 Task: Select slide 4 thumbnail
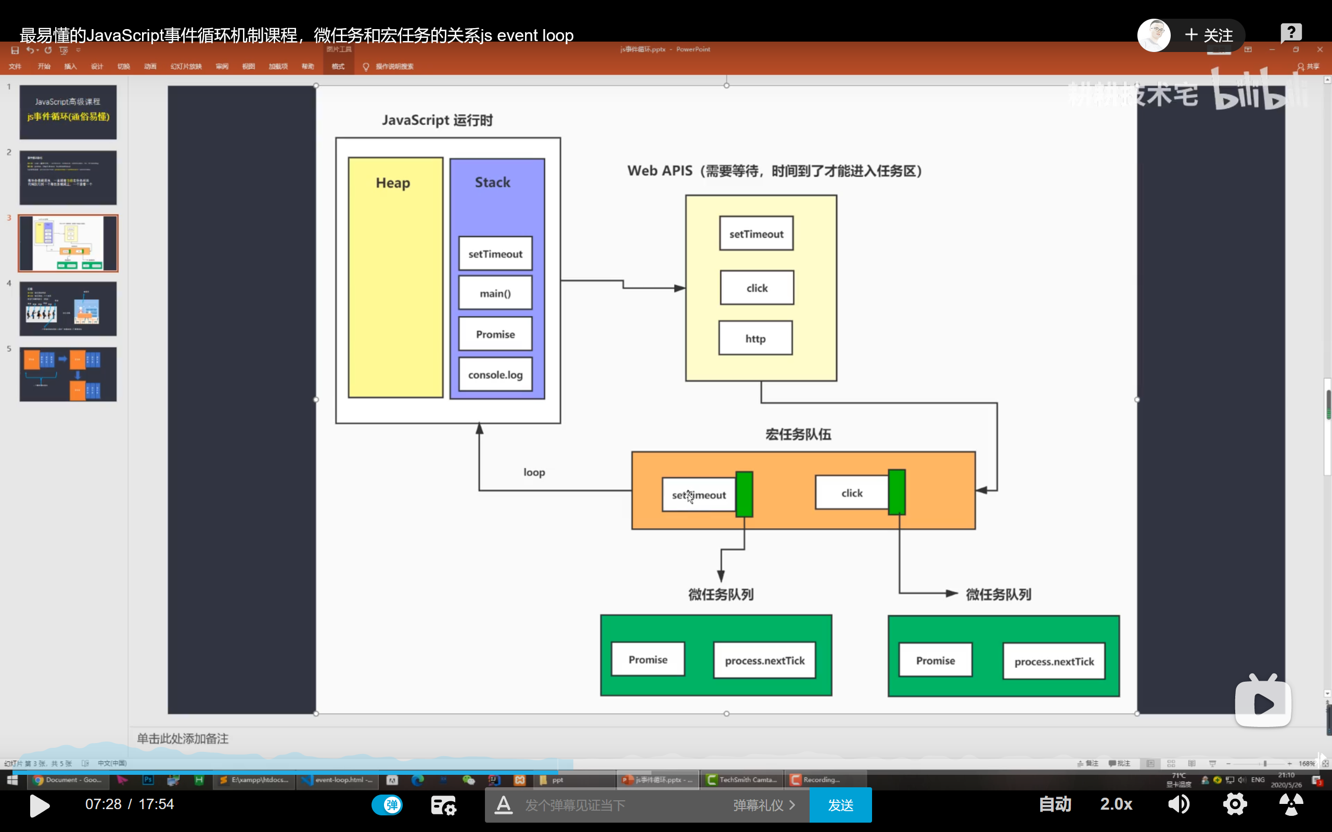68,309
